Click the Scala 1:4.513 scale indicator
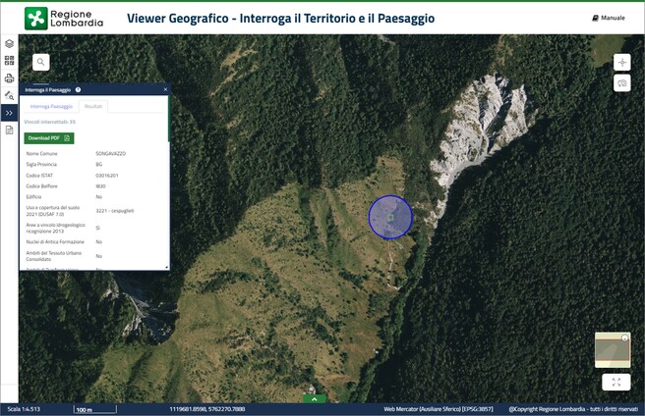Viewport: 645px width, 416px height. pyautogui.click(x=24, y=409)
